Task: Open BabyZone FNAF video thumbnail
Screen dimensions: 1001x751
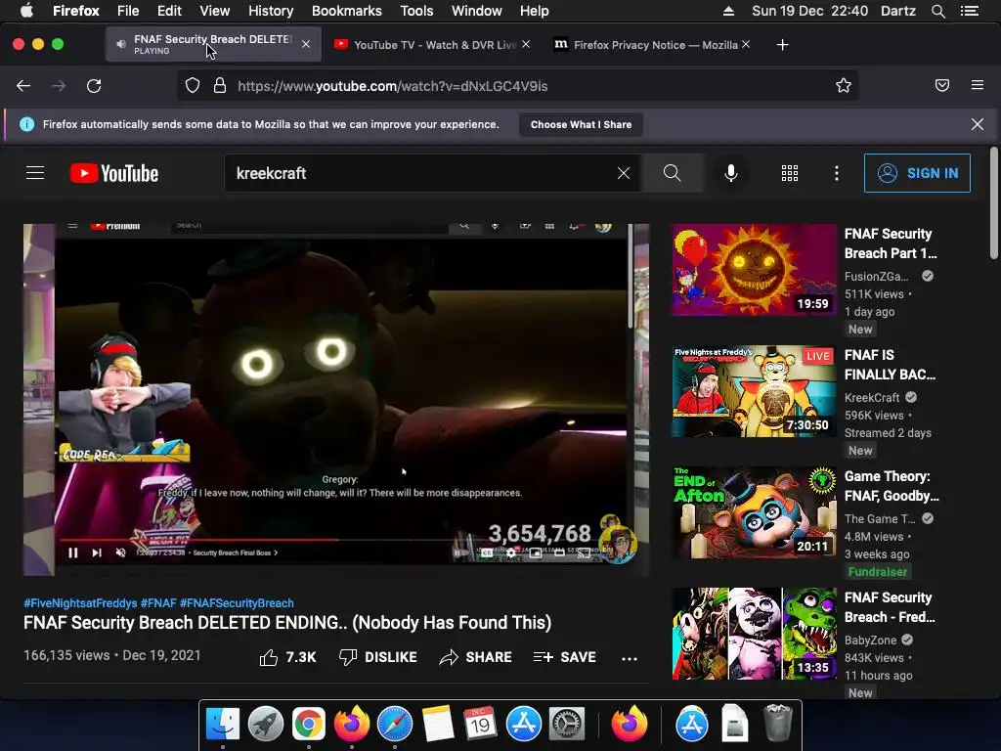Action: tap(754, 634)
